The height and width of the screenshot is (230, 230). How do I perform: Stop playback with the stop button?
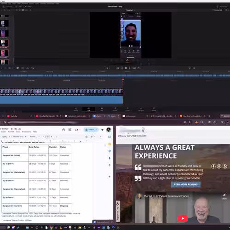tap(126, 68)
